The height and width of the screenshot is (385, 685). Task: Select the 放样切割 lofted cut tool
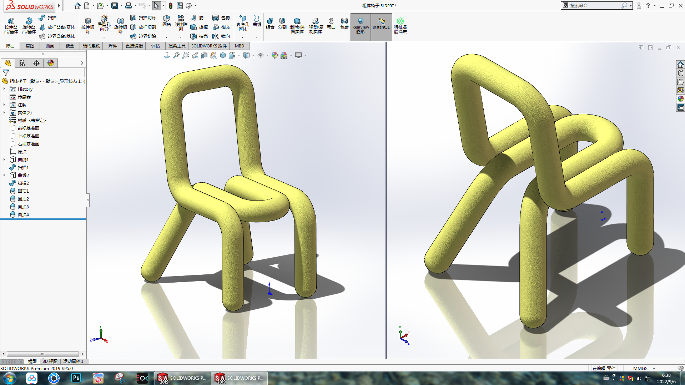[143, 27]
